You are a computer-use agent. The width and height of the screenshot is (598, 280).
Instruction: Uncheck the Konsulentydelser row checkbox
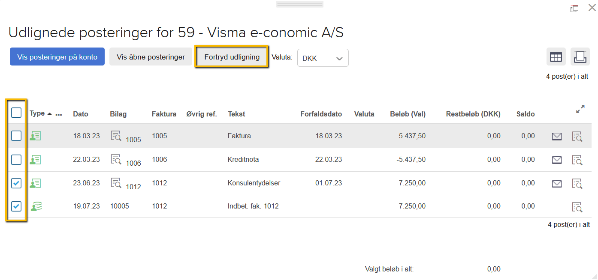(x=16, y=183)
